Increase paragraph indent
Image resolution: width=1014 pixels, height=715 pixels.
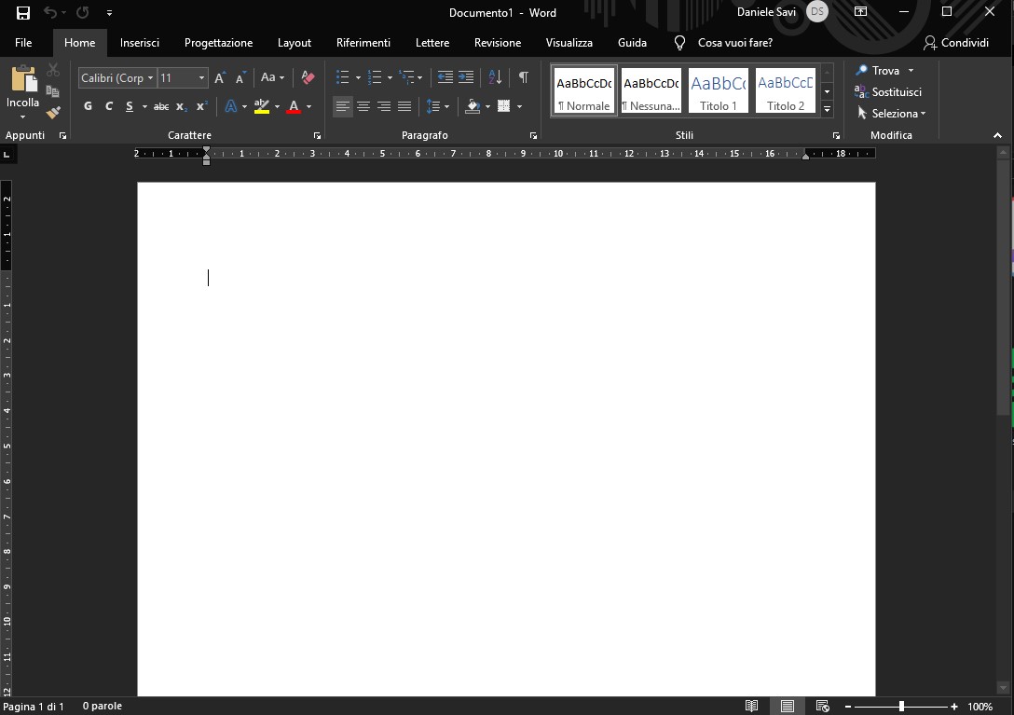[466, 77]
